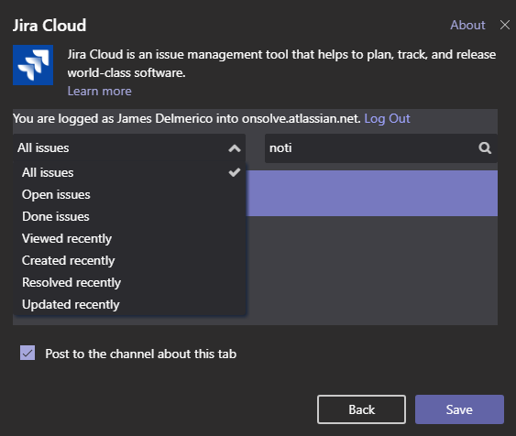This screenshot has width=516, height=436.
Task: Choose Open issues from the filter list
Action: tap(130, 195)
